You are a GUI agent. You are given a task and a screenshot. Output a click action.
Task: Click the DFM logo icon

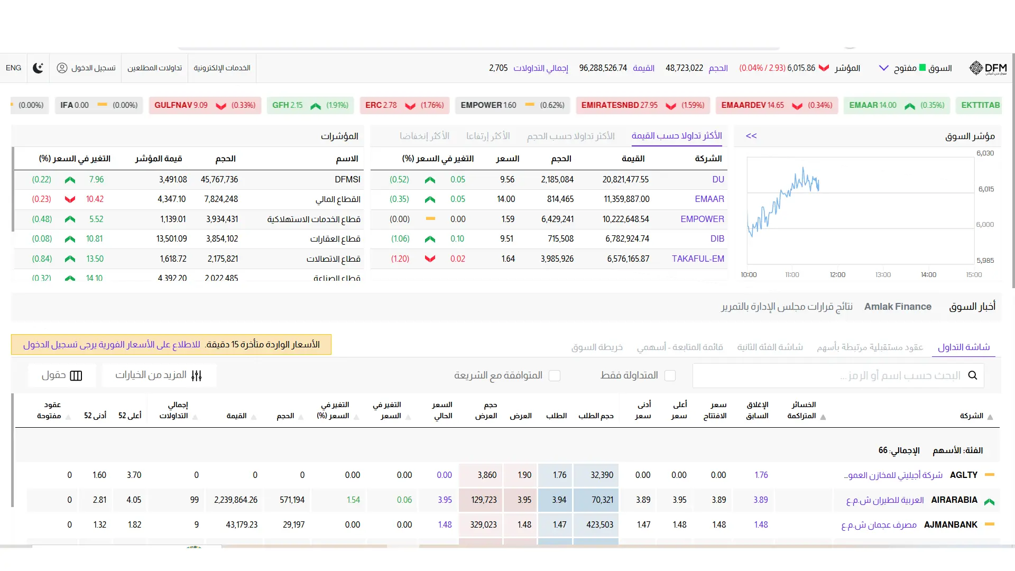click(x=976, y=68)
